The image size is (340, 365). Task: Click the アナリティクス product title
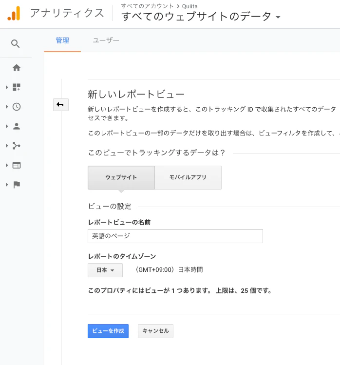[67, 13]
